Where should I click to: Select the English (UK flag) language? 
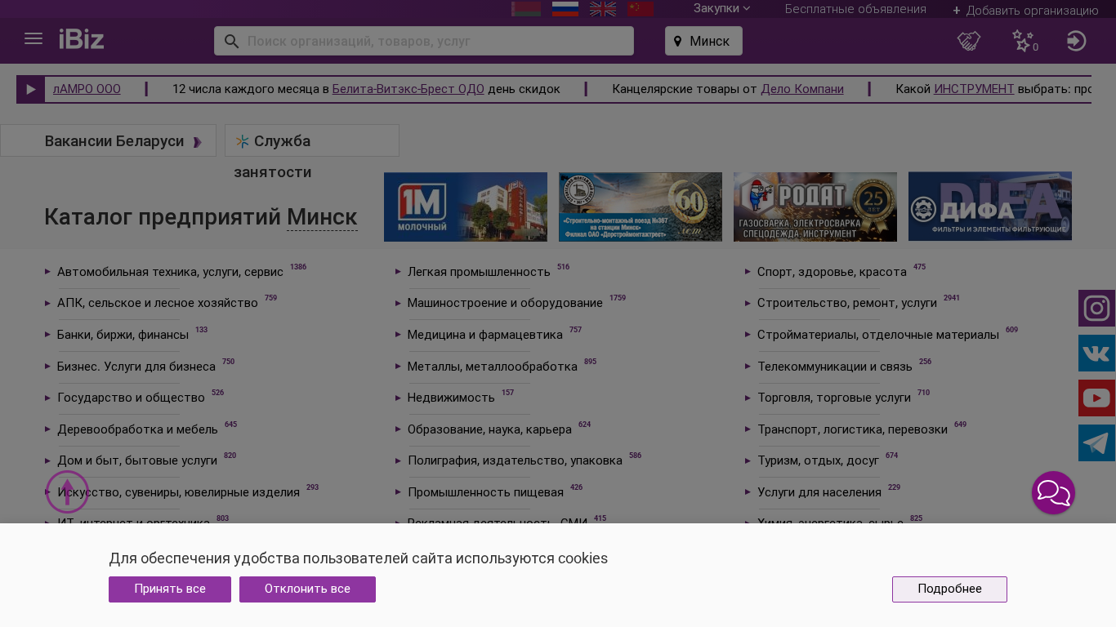pos(603,9)
